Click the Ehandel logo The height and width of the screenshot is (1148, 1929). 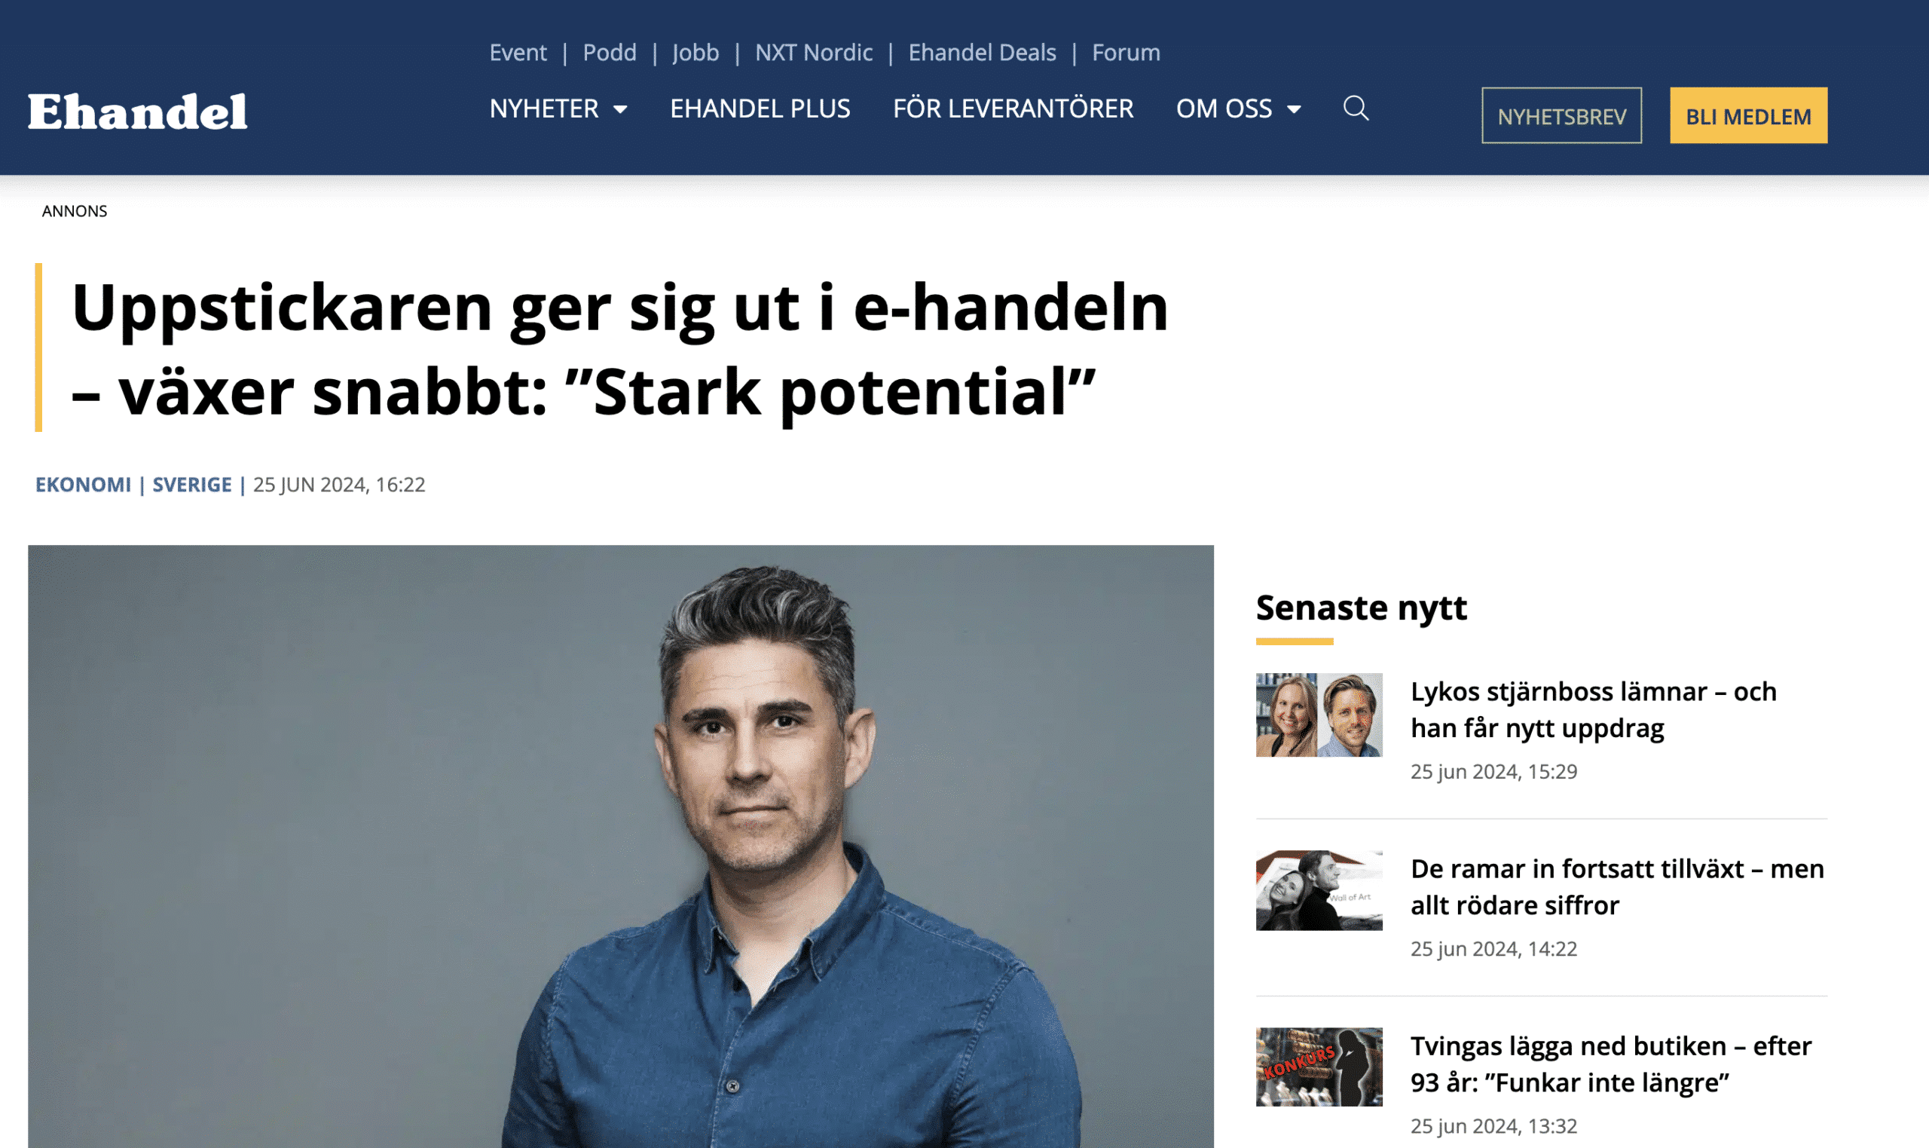[138, 112]
